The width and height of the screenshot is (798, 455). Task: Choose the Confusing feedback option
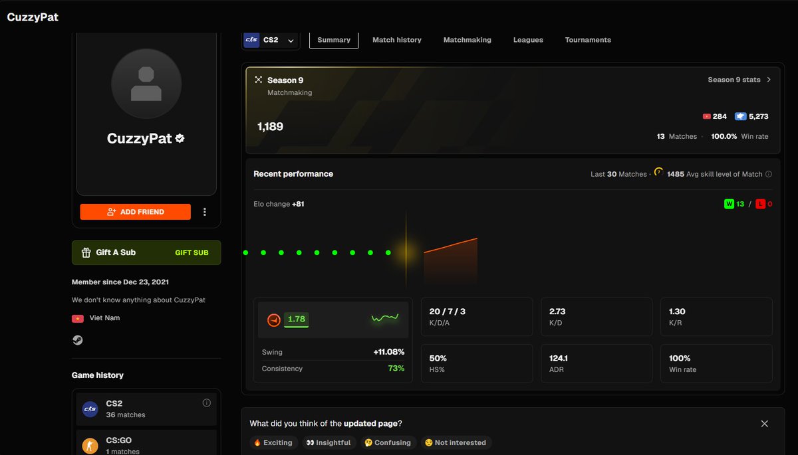tap(387, 442)
